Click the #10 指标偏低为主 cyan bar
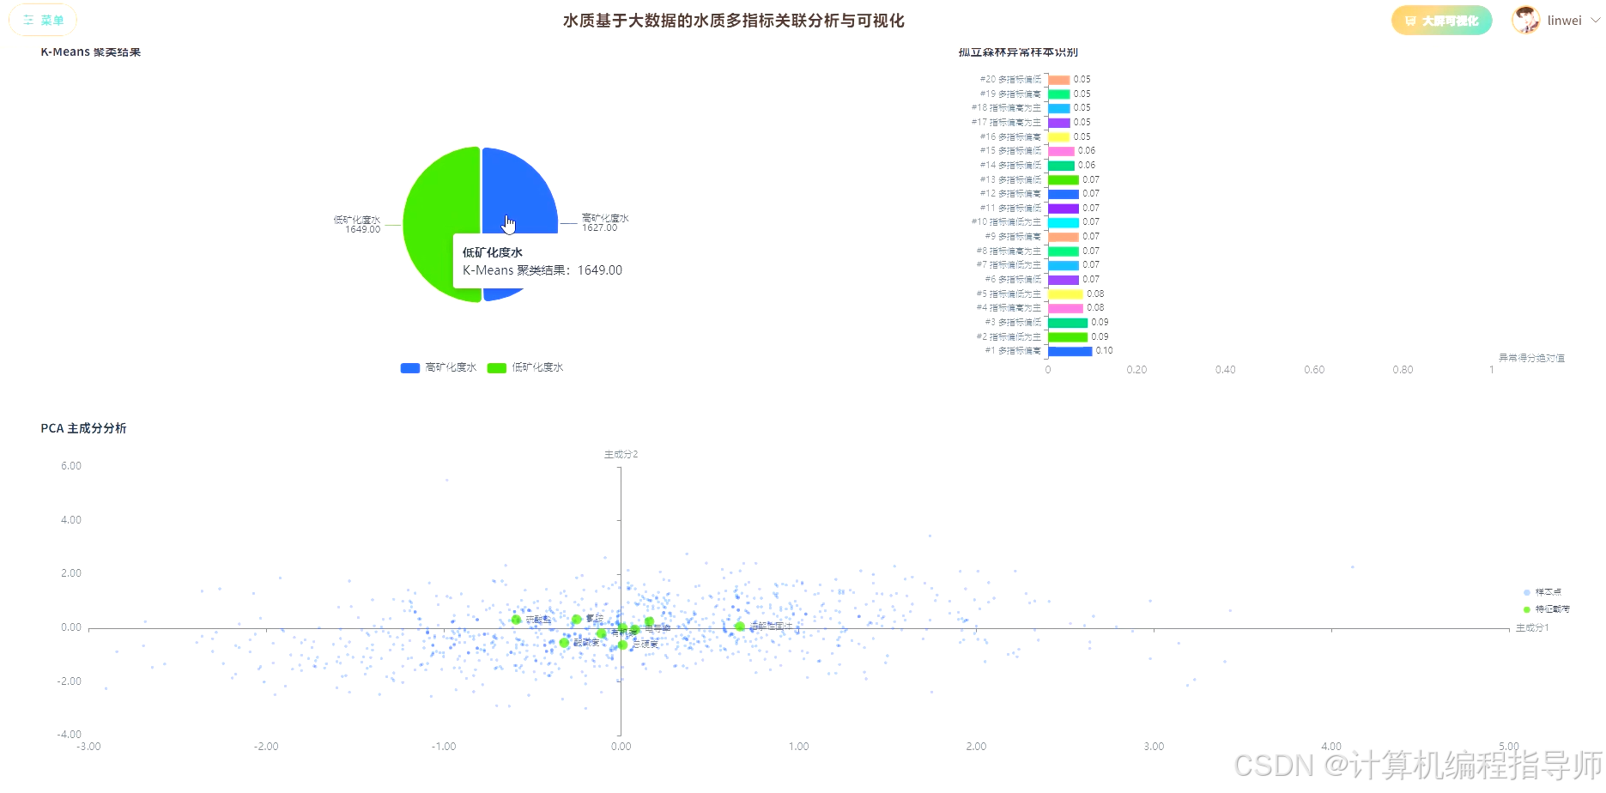 1064,222
